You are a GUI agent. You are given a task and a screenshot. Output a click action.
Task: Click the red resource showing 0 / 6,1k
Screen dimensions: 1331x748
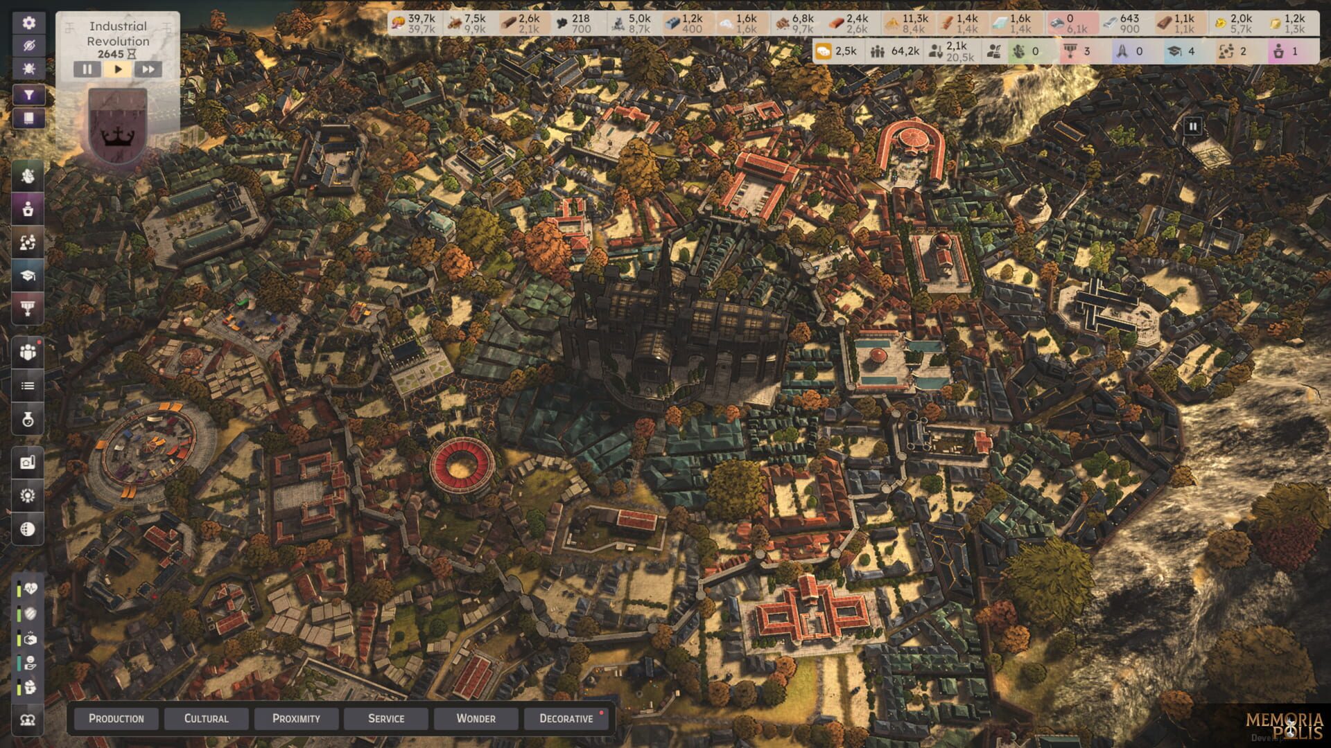coord(1072,24)
